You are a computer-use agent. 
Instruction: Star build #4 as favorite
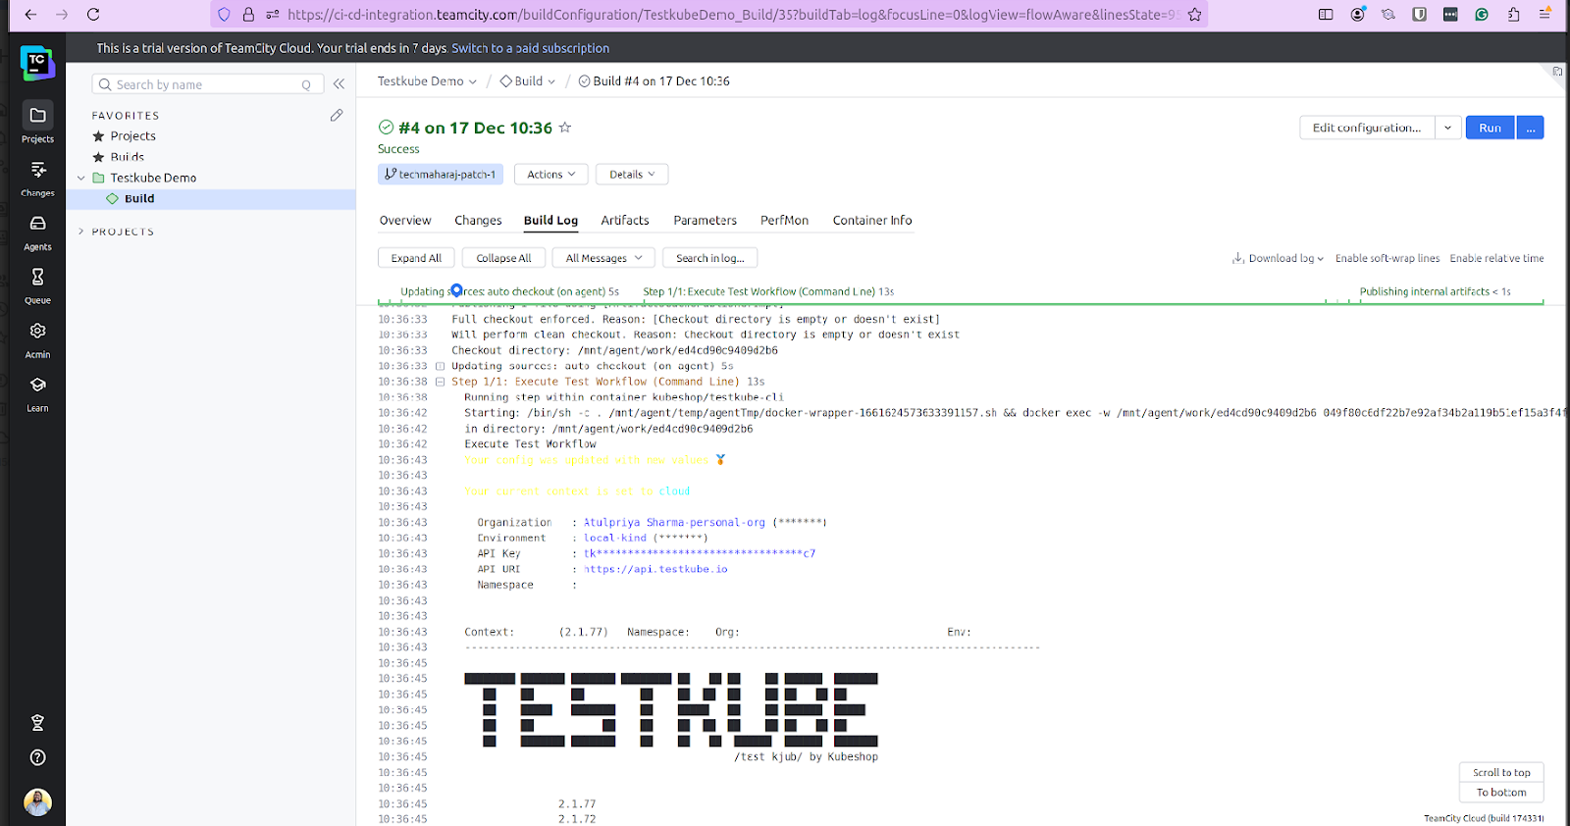coord(565,128)
